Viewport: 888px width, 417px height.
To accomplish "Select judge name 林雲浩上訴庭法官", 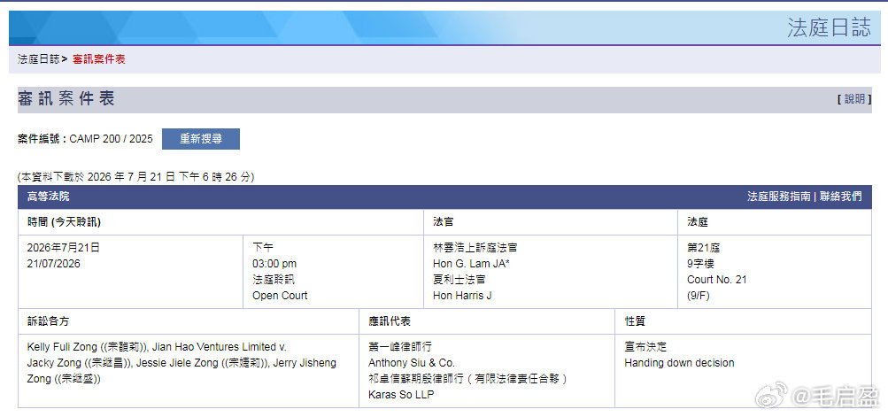I will tap(475, 248).
